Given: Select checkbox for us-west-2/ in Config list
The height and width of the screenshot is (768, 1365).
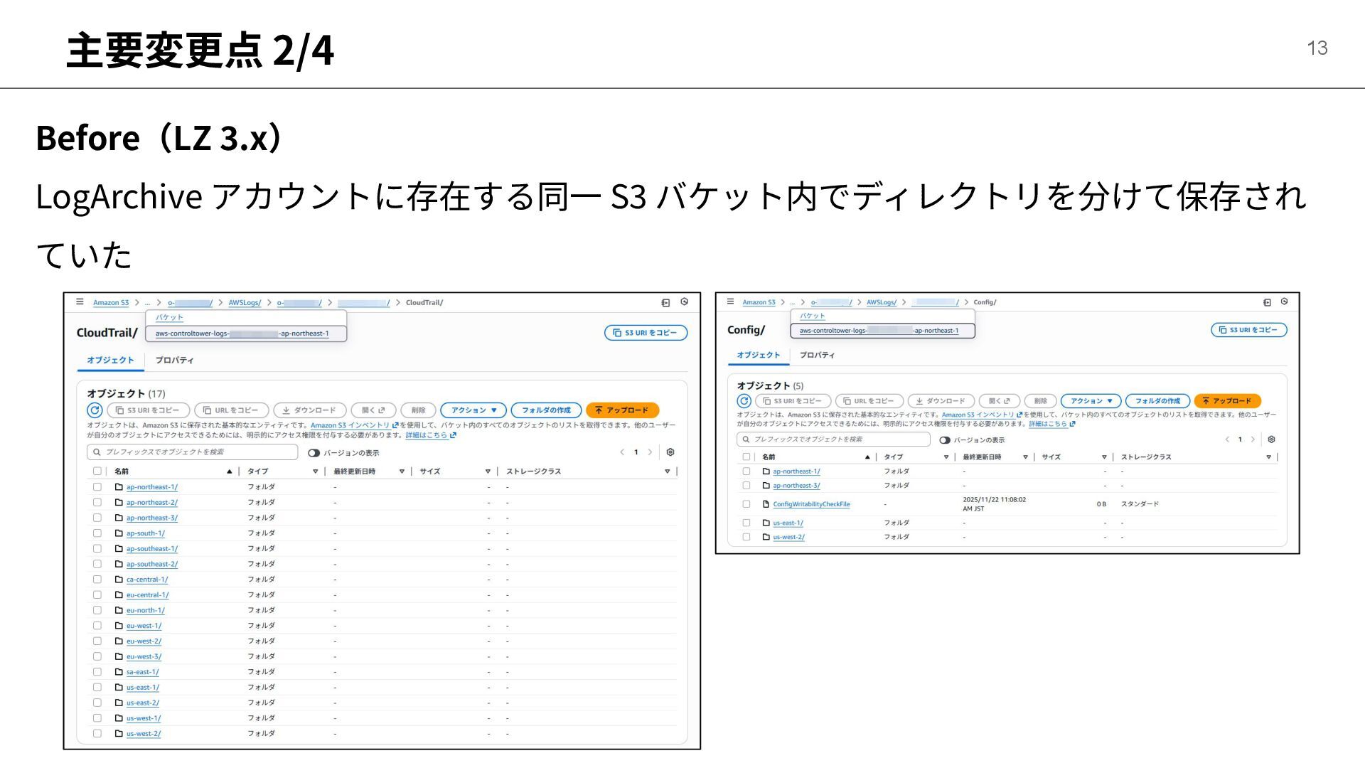Looking at the screenshot, I should point(746,537).
